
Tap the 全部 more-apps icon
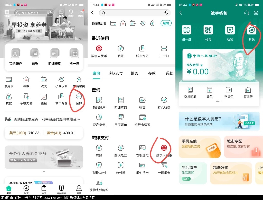tap(79, 99)
